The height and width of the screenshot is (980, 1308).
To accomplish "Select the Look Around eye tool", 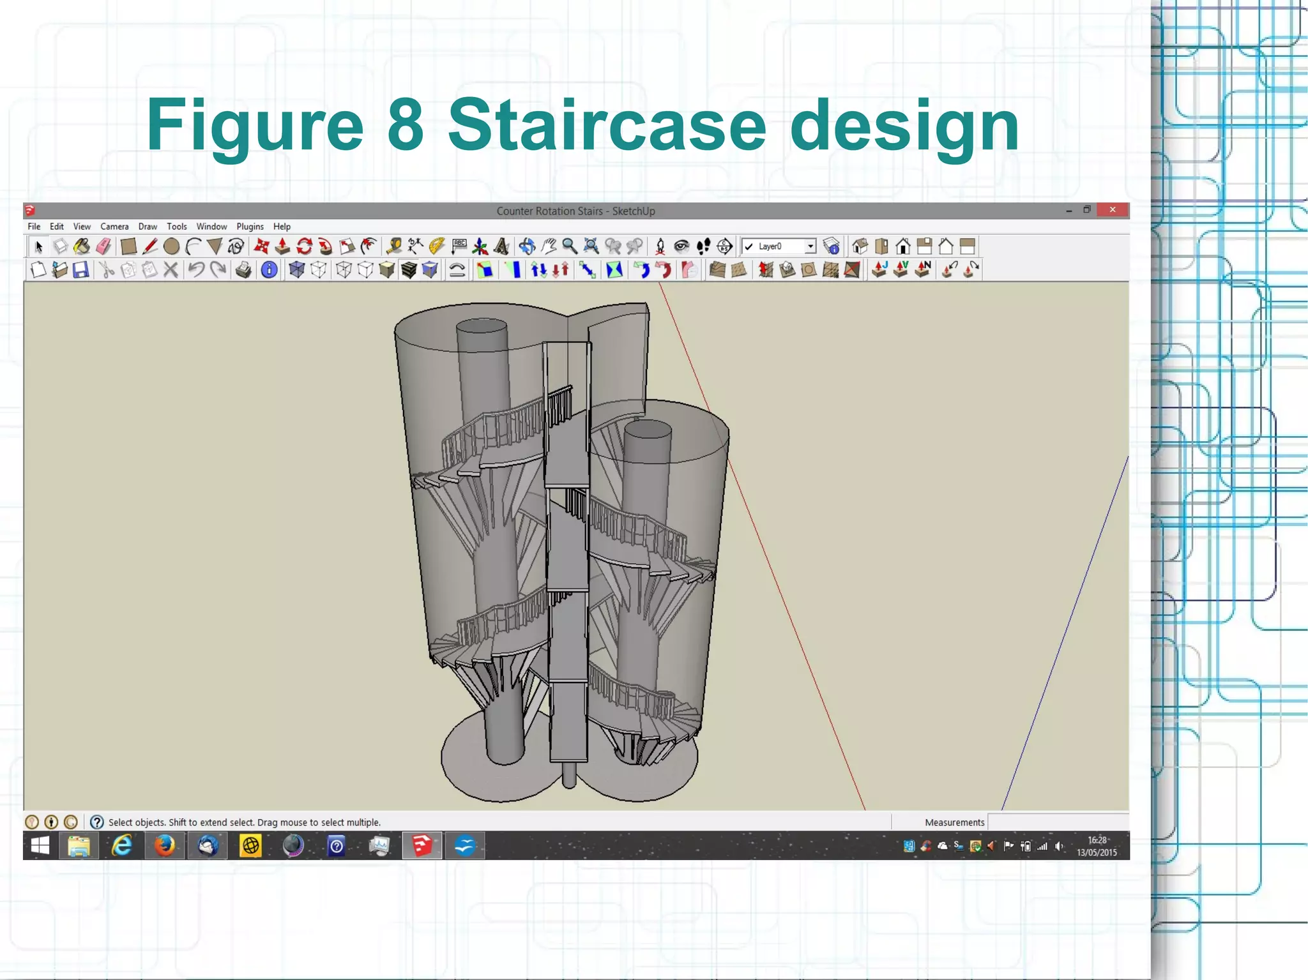I will click(x=681, y=246).
